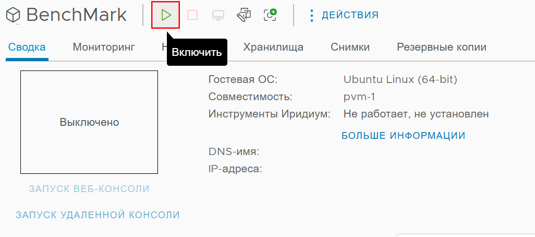
Task: Open the Мониторинг tab
Action: 104,47
